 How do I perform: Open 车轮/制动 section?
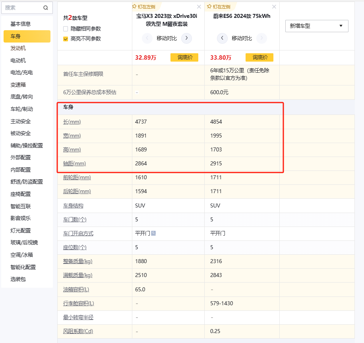point(21,109)
